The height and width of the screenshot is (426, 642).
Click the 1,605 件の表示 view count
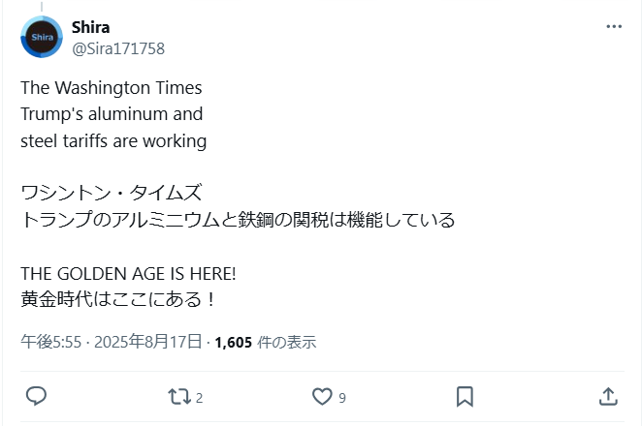265,342
